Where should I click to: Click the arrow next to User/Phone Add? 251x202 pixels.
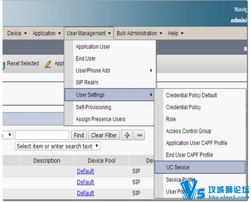[x=151, y=70]
